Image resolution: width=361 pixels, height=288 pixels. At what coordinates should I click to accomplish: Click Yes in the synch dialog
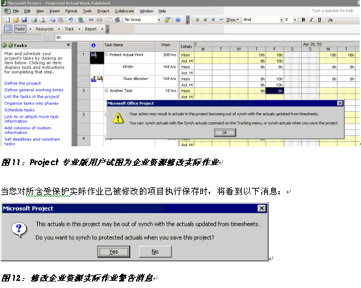coord(114,252)
